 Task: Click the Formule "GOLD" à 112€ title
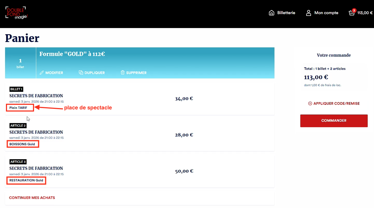point(72,54)
